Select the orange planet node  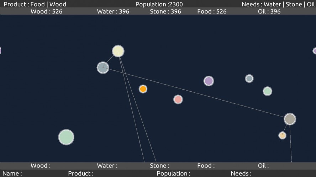click(143, 89)
